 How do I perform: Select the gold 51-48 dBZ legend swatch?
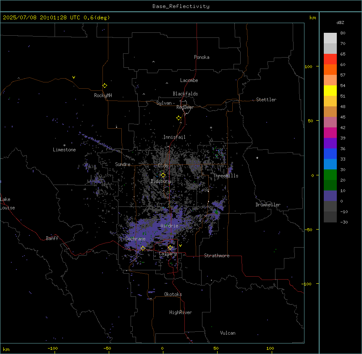(330, 101)
